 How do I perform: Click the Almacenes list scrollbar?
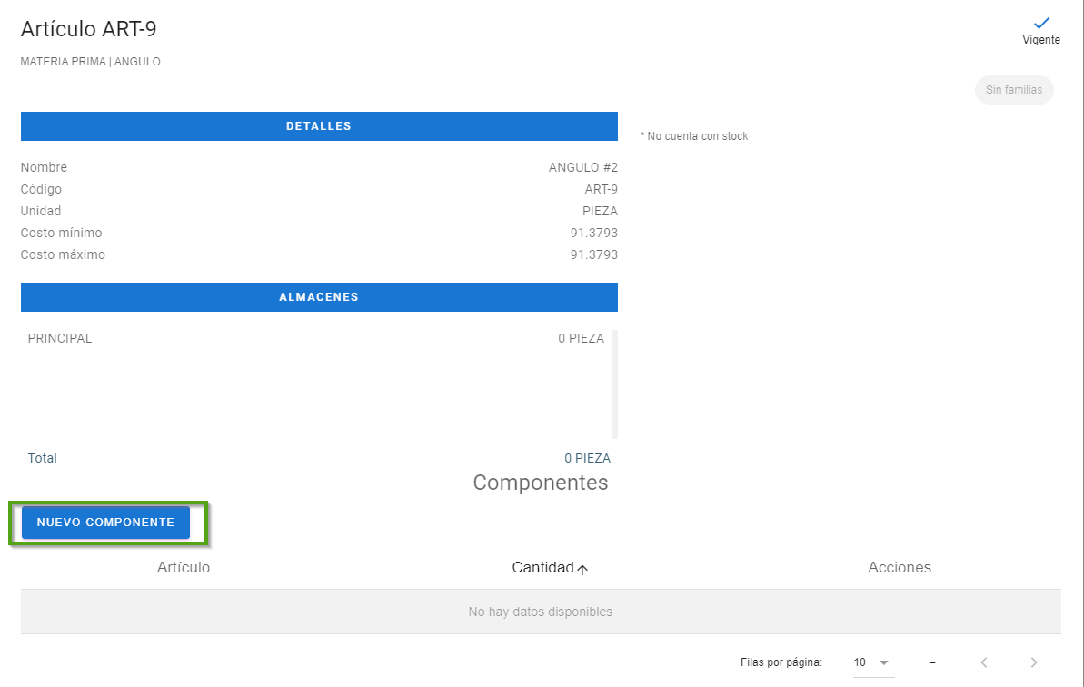click(614, 384)
